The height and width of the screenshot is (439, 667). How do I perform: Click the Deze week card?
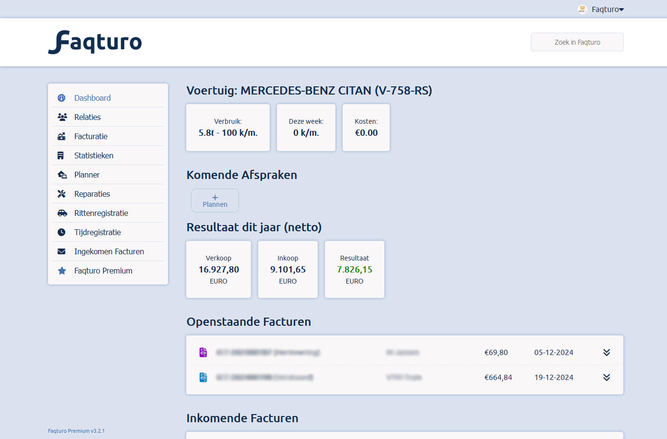pyautogui.click(x=306, y=128)
